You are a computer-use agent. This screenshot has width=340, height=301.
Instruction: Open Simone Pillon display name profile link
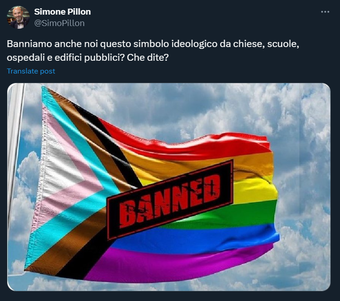point(62,12)
